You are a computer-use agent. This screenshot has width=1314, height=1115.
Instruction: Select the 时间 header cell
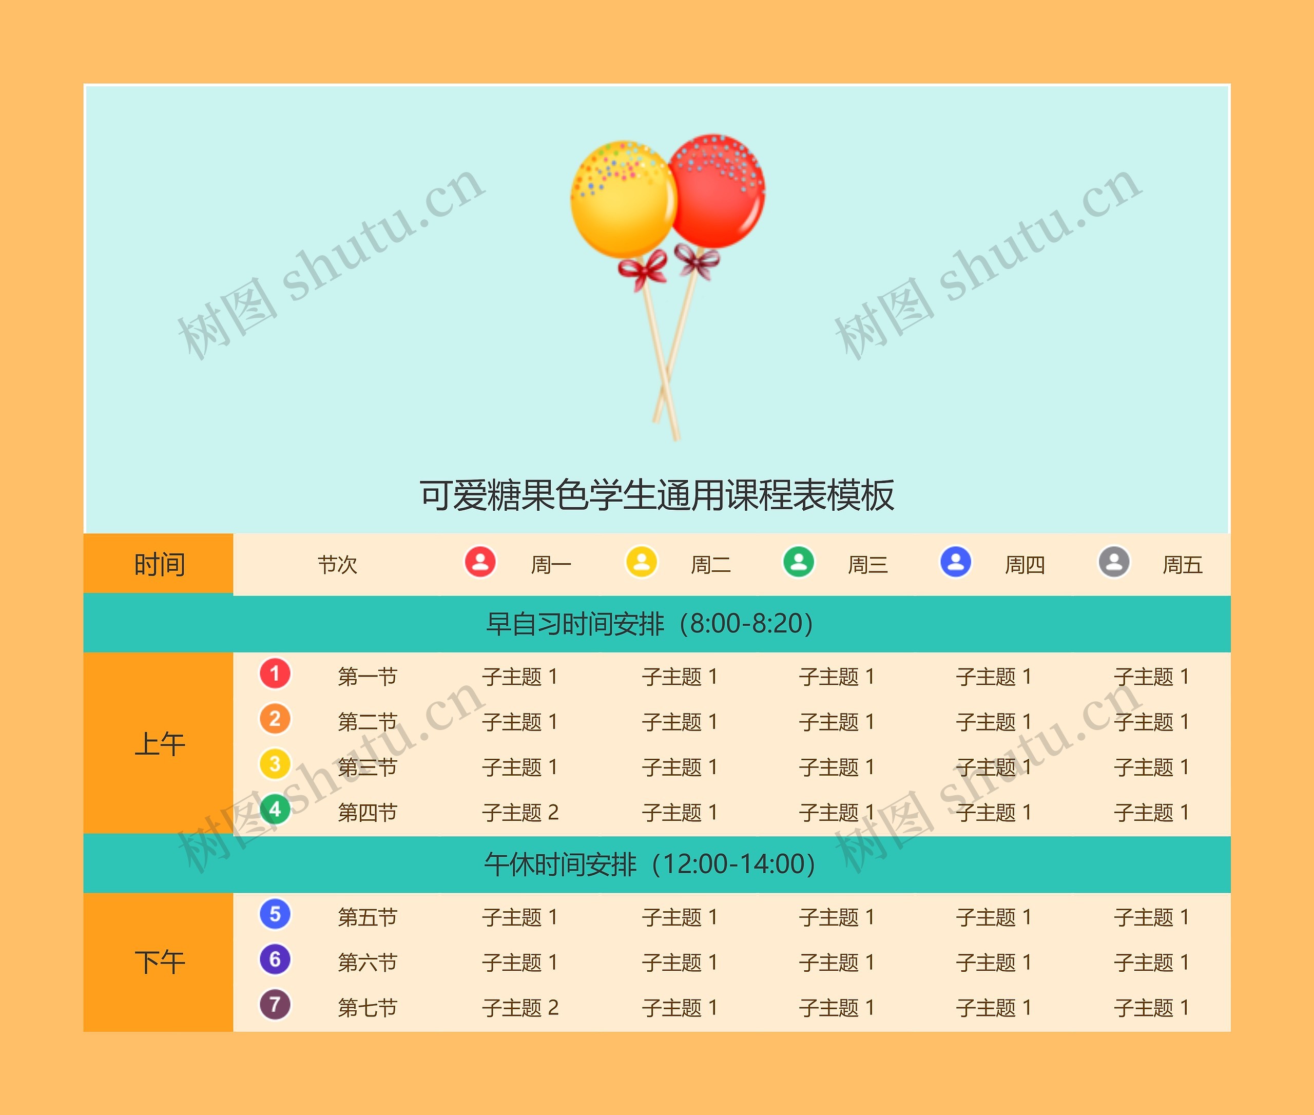159,565
